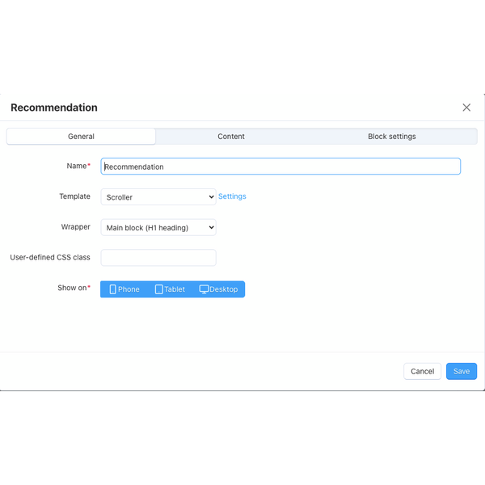485x485 pixels.
Task: Toggle the Desktop label in Show on
Action: click(224, 289)
